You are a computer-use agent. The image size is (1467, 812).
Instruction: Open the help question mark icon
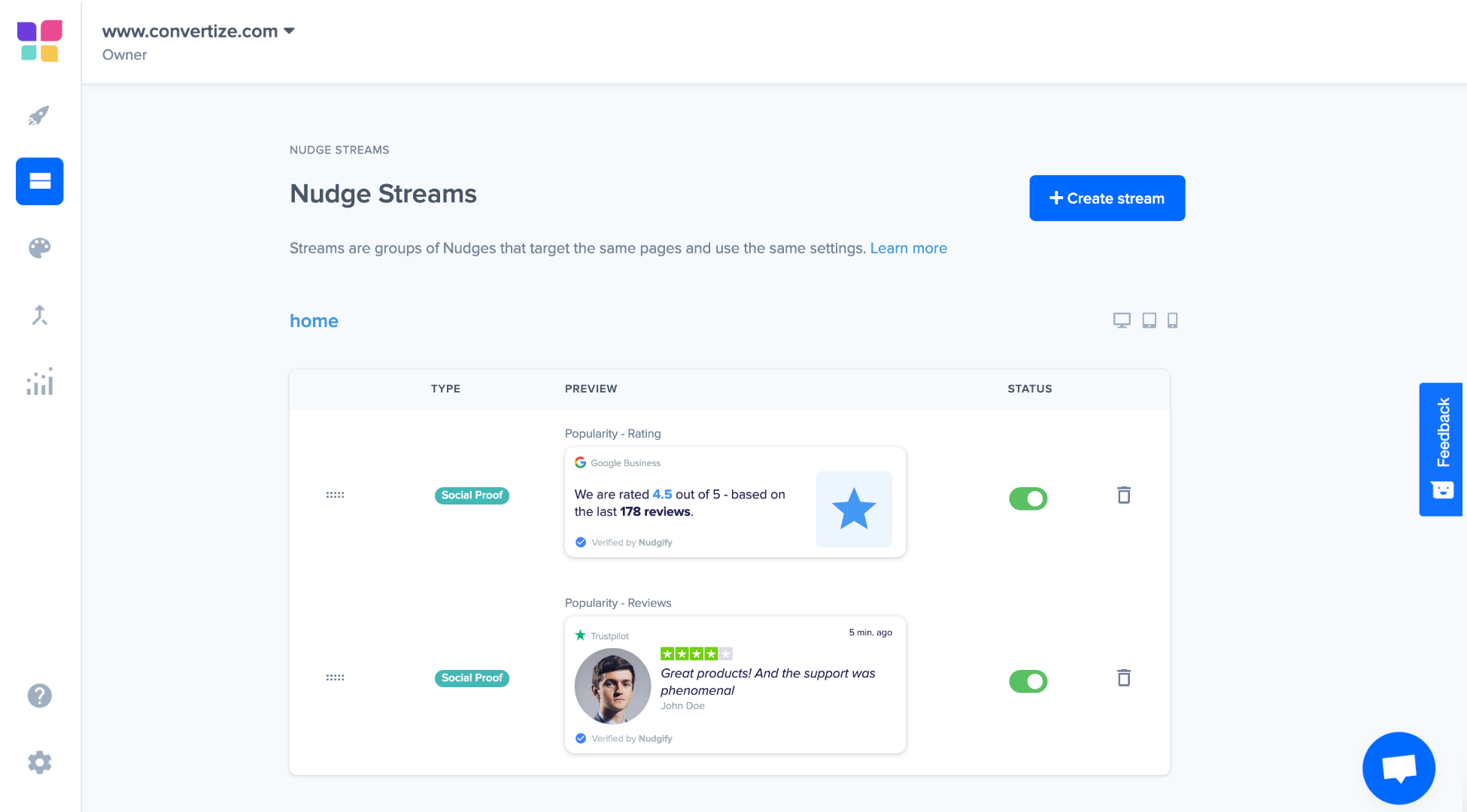40,695
